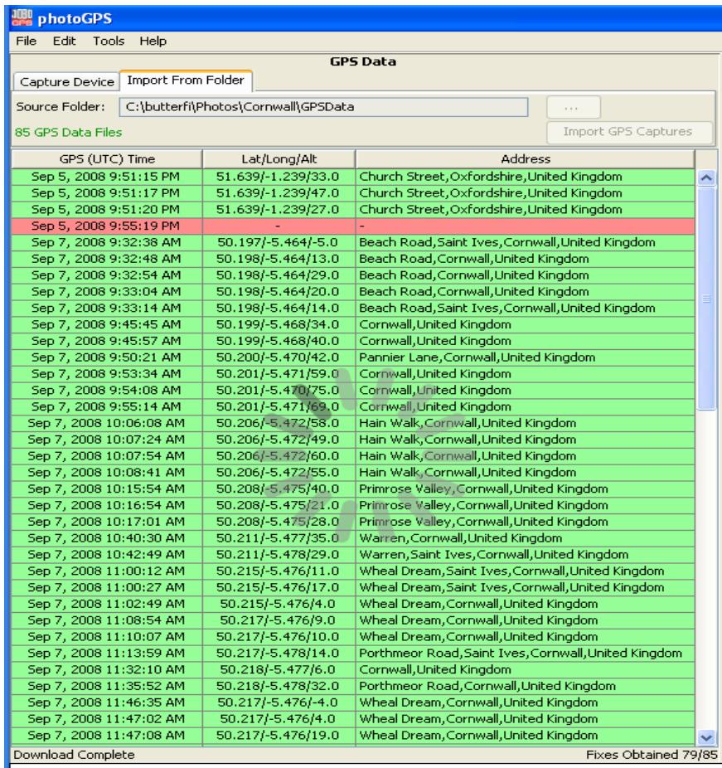Viewport: 722px width, 768px height.
Task: Click the scrollbar up arrow
Action: [706, 177]
